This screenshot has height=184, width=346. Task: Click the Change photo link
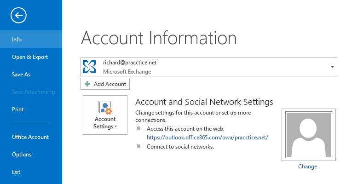pyautogui.click(x=308, y=167)
